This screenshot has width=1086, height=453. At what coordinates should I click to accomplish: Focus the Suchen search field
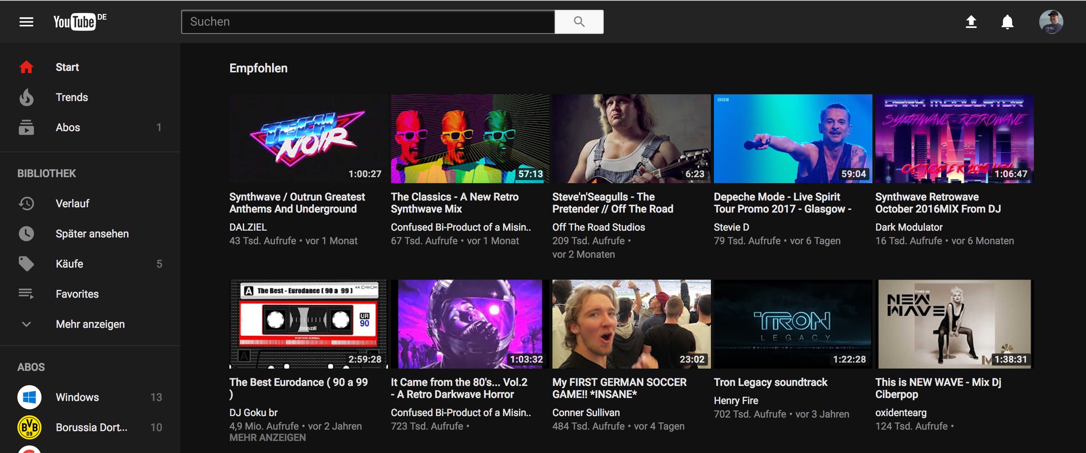(x=368, y=21)
